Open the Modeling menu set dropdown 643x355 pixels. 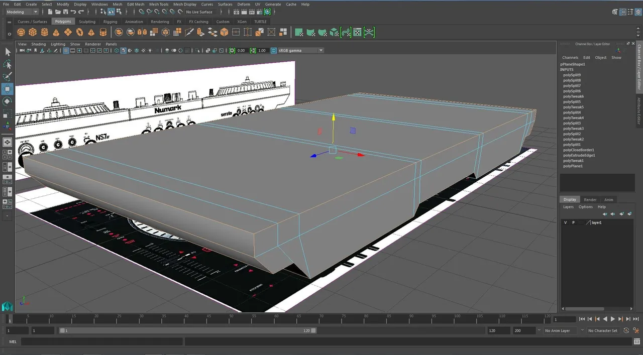(x=22, y=12)
